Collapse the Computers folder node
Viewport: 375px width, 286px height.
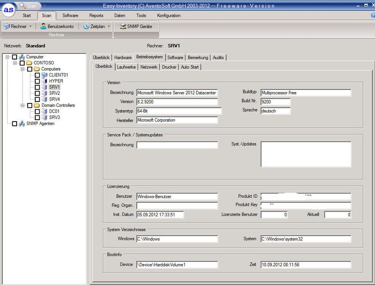tap(22, 69)
